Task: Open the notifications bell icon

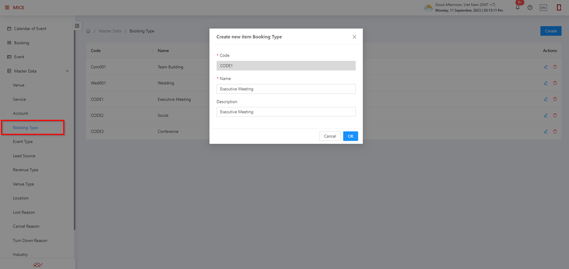Action: pyautogui.click(x=518, y=7)
